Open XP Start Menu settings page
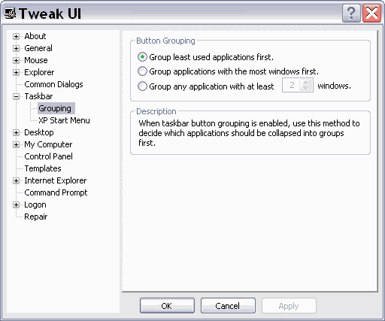 click(x=64, y=120)
